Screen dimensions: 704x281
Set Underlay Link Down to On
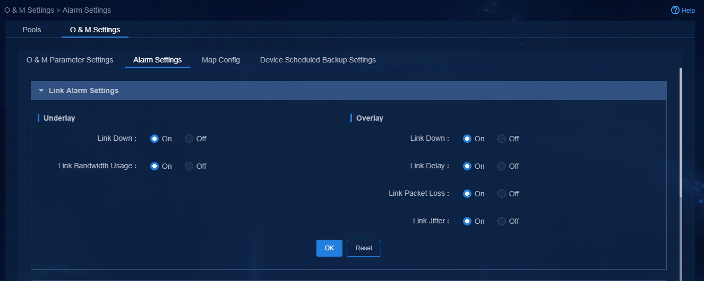point(154,139)
